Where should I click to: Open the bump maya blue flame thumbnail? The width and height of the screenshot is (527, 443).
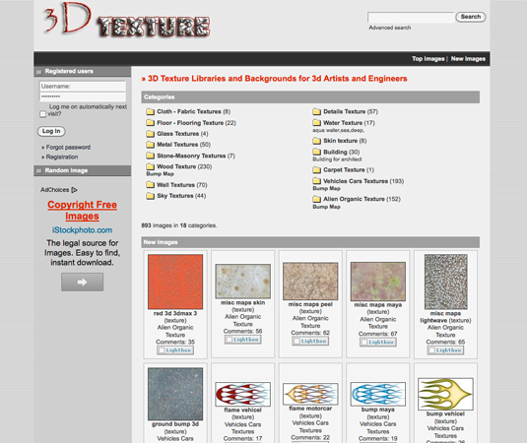[x=378, y=394]
